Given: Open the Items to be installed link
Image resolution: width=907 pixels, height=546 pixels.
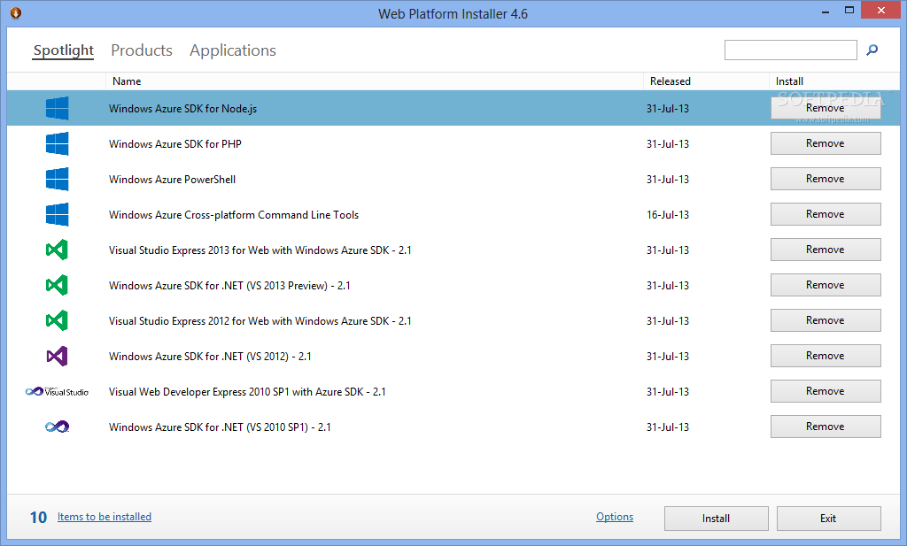Looking at the screenshot, I should click(105, 517).
